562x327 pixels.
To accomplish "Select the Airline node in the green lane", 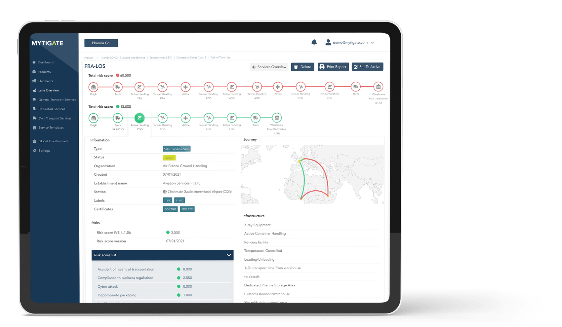I will [x=185, y=118].
